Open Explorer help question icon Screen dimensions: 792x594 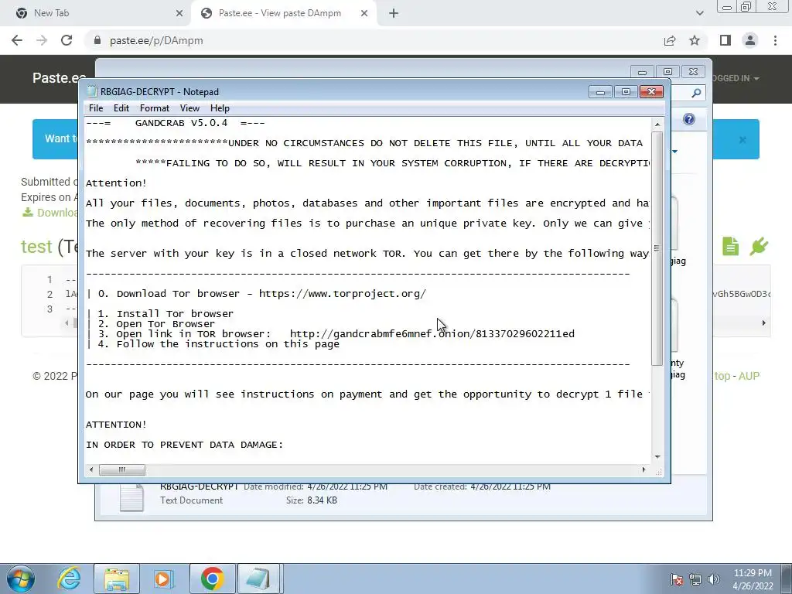tap(689, 119)
